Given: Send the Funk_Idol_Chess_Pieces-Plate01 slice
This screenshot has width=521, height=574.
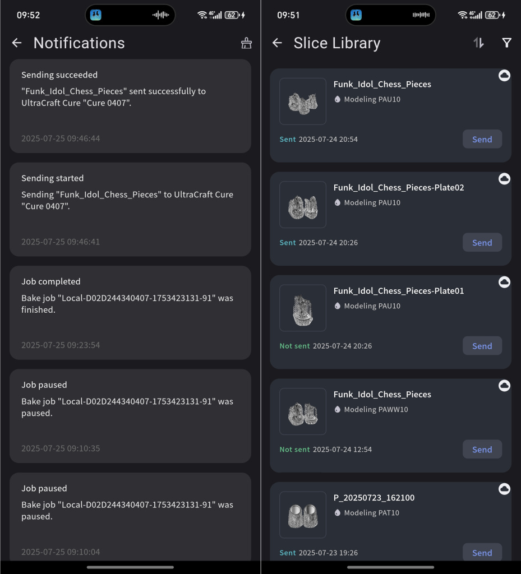Looking at the screenshot, I should coord(482,346).
